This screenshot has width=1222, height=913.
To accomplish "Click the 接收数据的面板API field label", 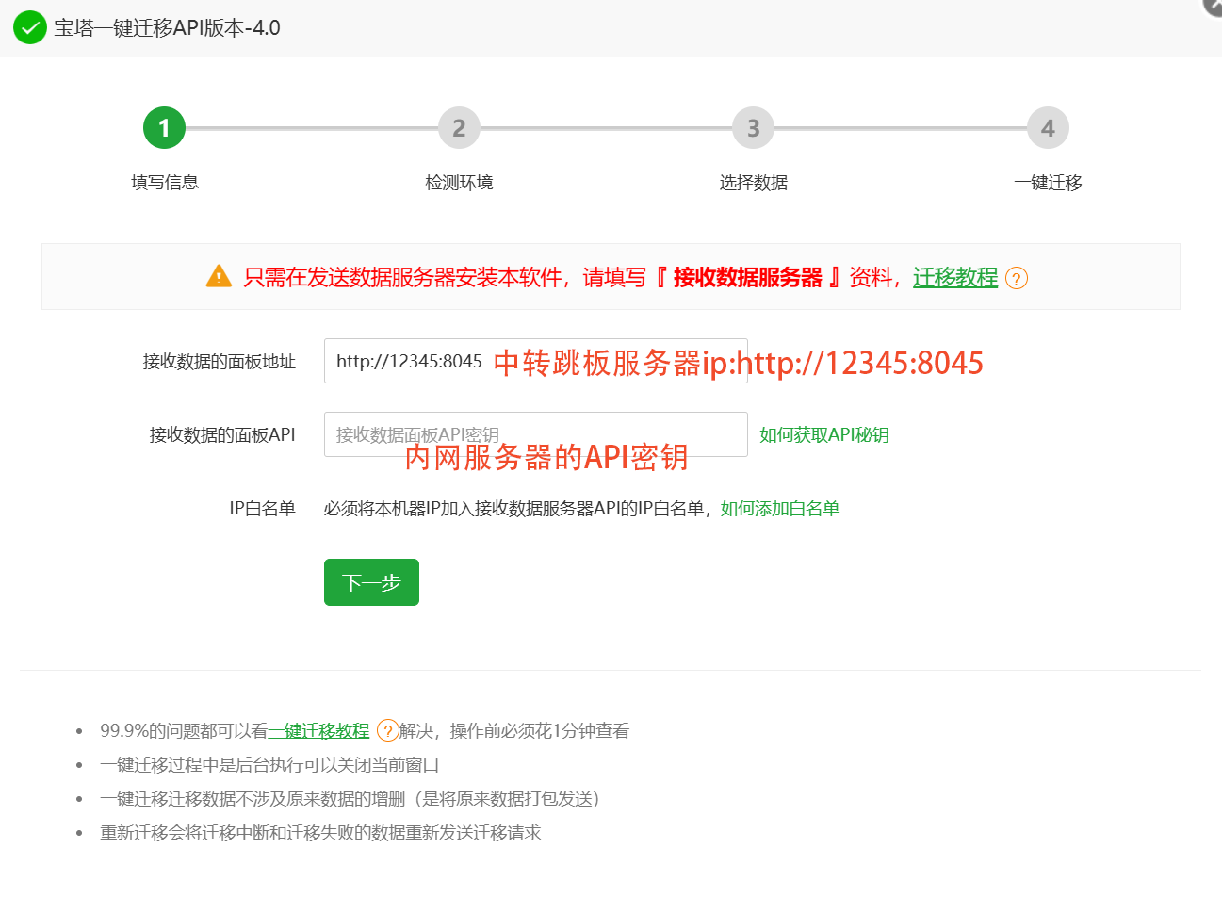I will 222,435.
